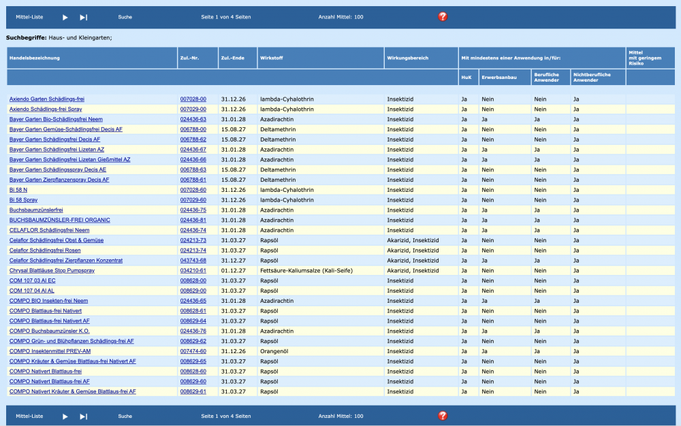This screenshot has width=681, height=426.
Task: Open Bayer Garten Schädlingsfrei Lizetan AZ
Action: [57, 150]
